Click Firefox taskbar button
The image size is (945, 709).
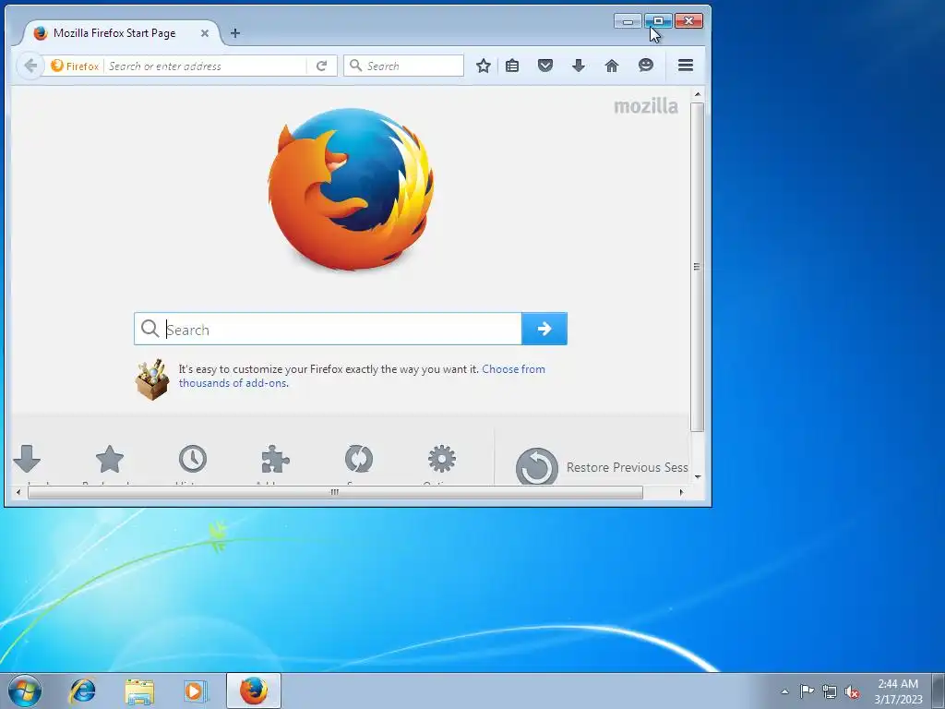click(x=254, y=691)
